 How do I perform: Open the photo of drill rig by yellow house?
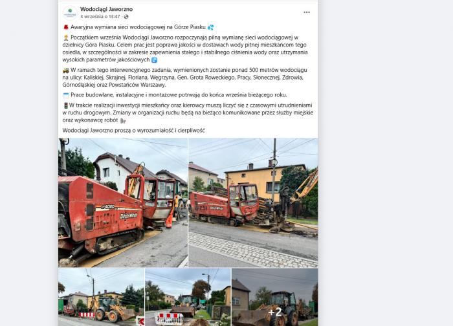tap(253, 202)
